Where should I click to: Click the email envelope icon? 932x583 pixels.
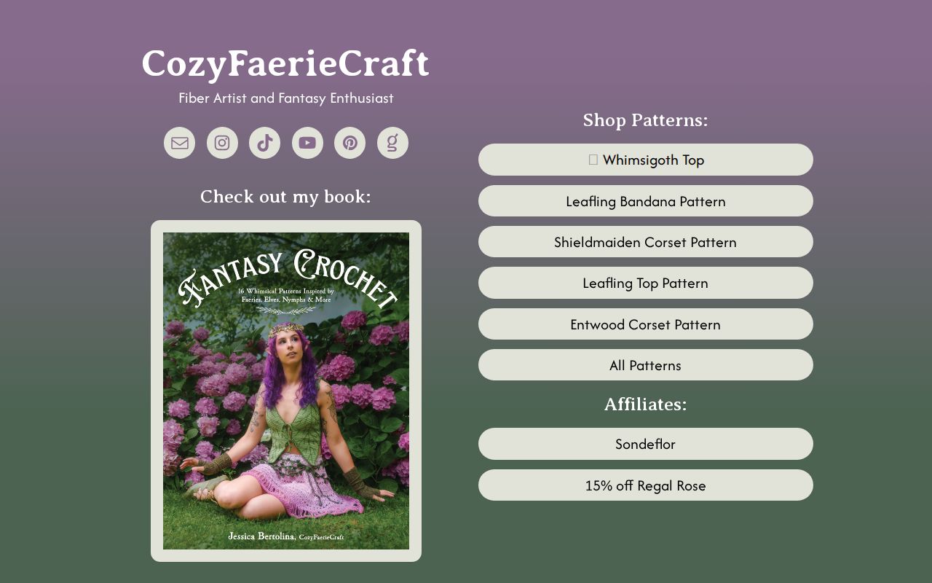pos(180,143)
